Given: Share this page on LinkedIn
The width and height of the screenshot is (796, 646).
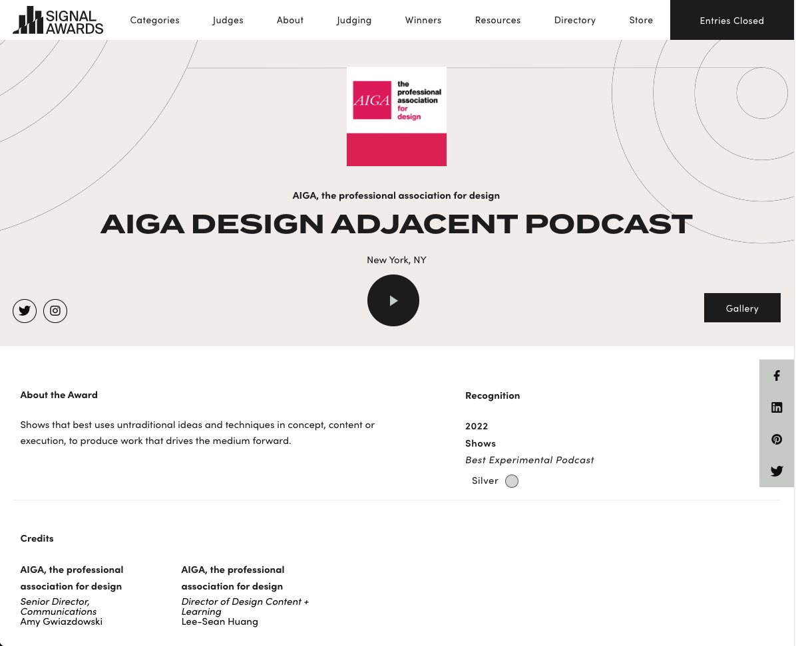Looking at the screenshot, I should (x=777, y=407).
